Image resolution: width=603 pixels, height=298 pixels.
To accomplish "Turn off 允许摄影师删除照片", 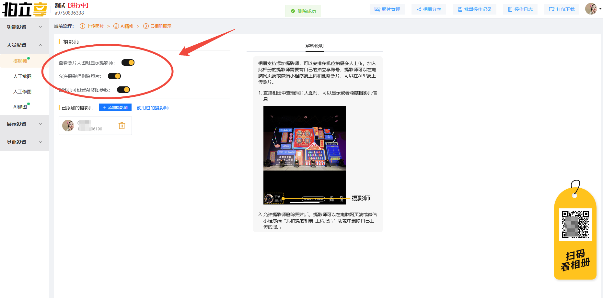I will click(x=114, y=76).
